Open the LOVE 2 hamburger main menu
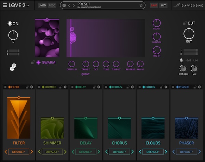 pyautogui.click(x=5, y=5)
